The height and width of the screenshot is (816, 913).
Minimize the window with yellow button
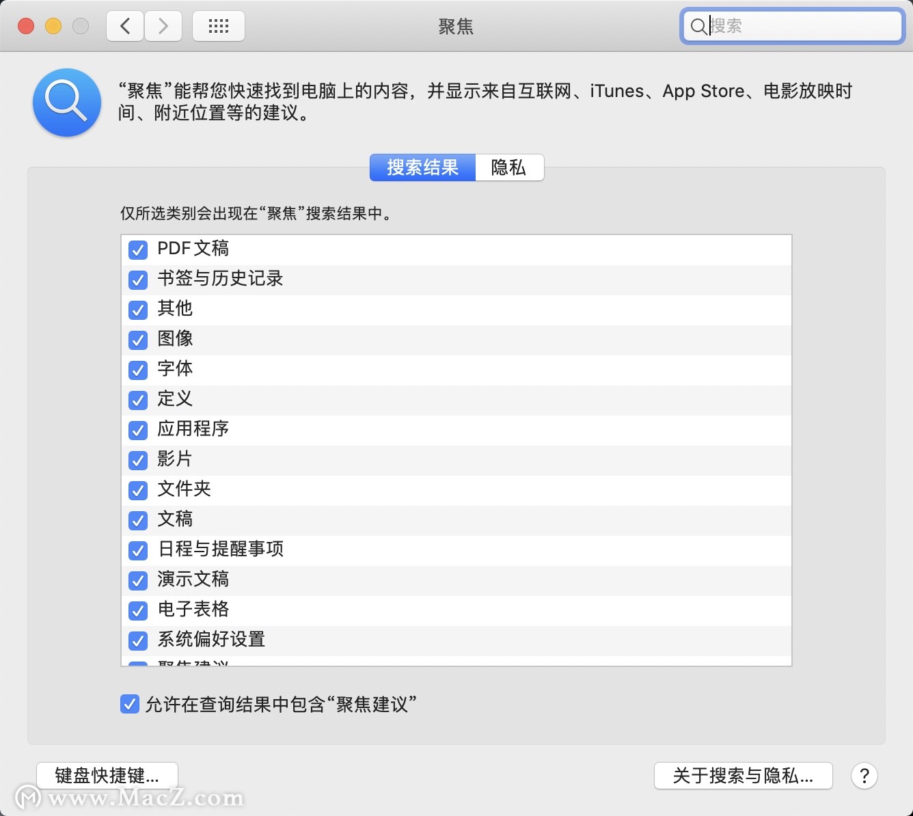[x=53, y=26]
